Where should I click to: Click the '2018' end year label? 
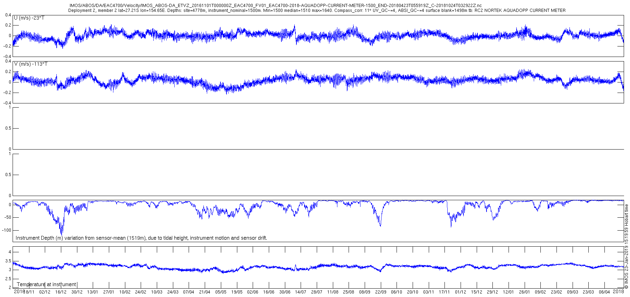[x=618, y=291]
